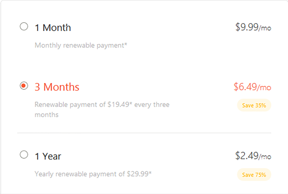Click the /mo suffix of the $9.99 price

(265, 28)
